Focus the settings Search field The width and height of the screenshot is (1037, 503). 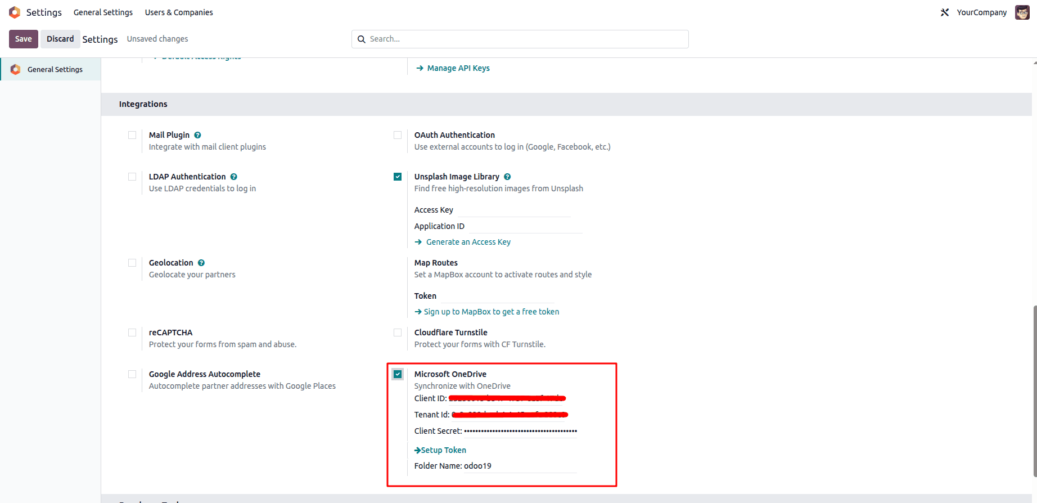point(520,39)
